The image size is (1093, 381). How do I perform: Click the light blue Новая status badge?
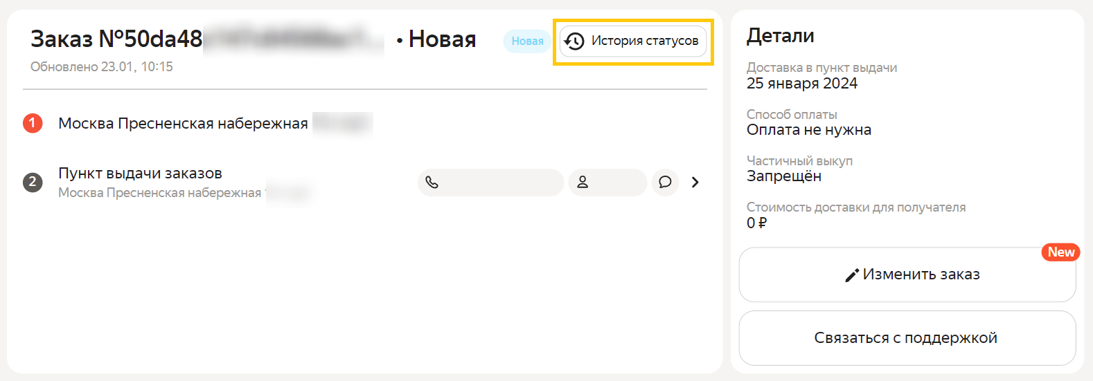pyautogui.click(x=527, y=41)
